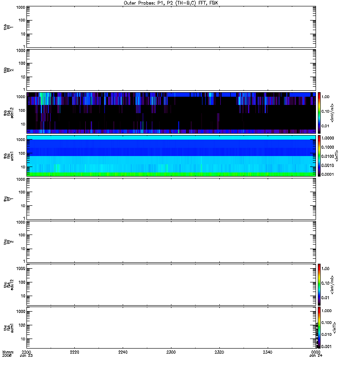Click the '0.001' value on thc scm1 color bar
The height and width of the screenshot is (365, 342).
(x=326, y=347)
